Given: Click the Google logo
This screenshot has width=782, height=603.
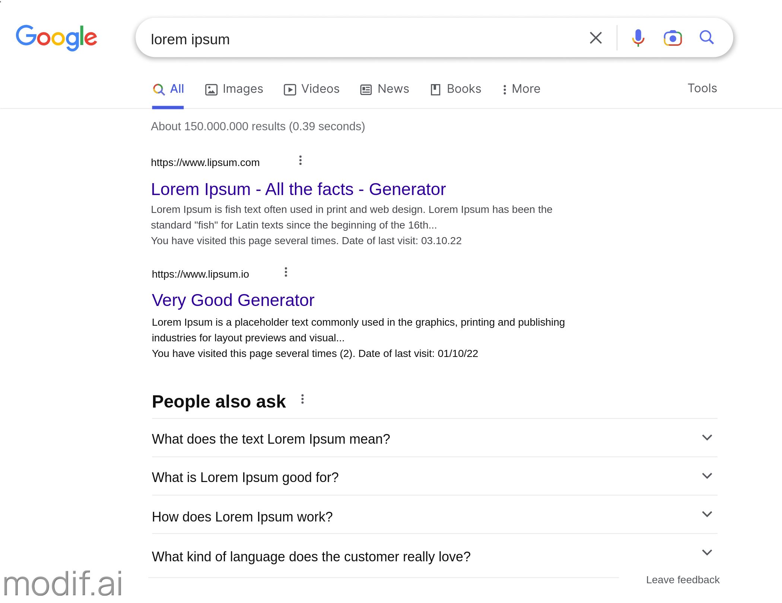Looking at the screenshot, I should [x=57, y=37].
